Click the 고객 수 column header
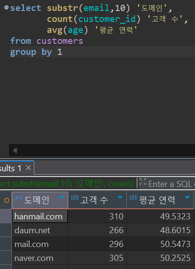 point(97,200)
